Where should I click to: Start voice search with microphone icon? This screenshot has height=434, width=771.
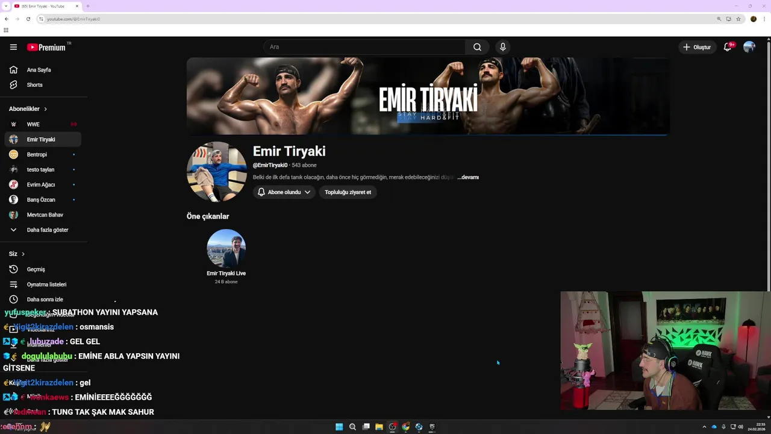click(503, 47)
